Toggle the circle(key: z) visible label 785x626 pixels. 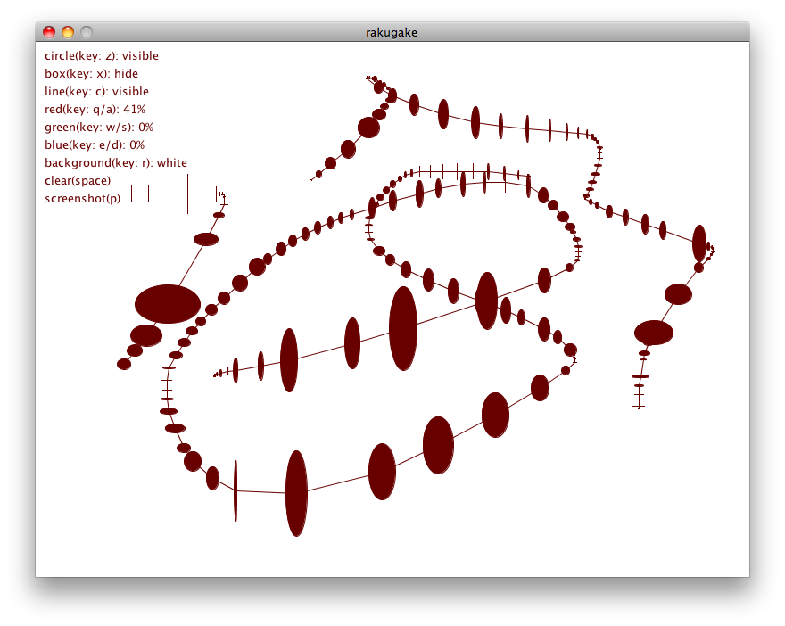(101, 56)
